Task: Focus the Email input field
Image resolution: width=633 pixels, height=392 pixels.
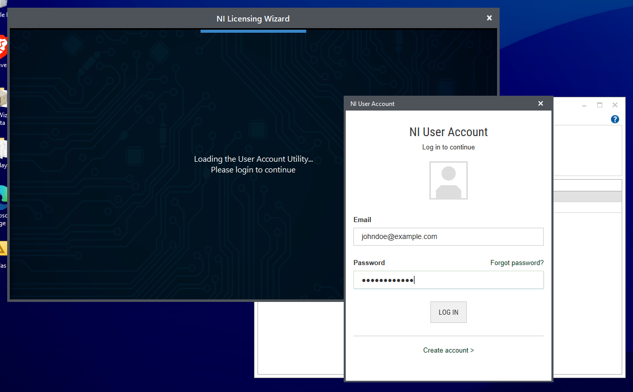Action: coord(448,236)
